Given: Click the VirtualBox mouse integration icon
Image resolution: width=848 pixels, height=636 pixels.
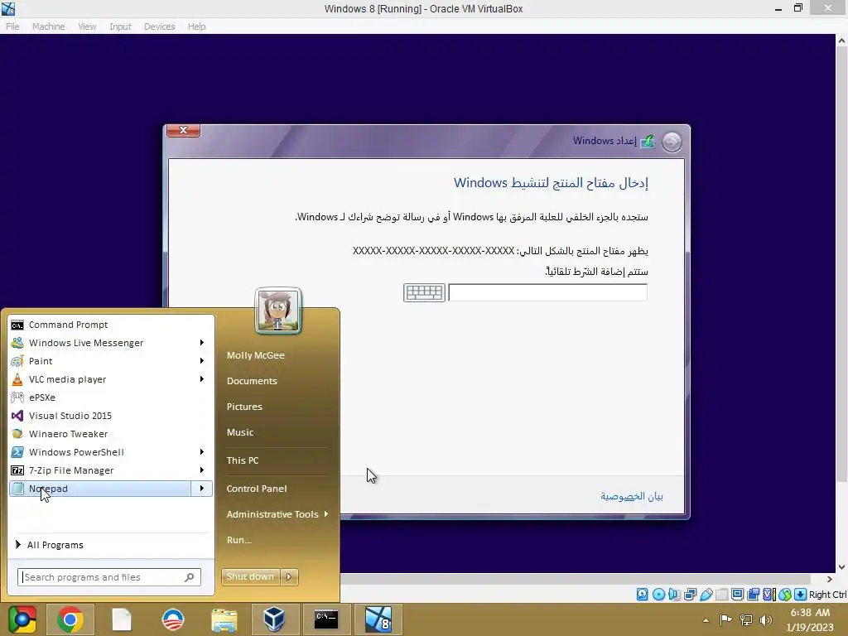Looking at the screenshot, I should pos(785,595).
